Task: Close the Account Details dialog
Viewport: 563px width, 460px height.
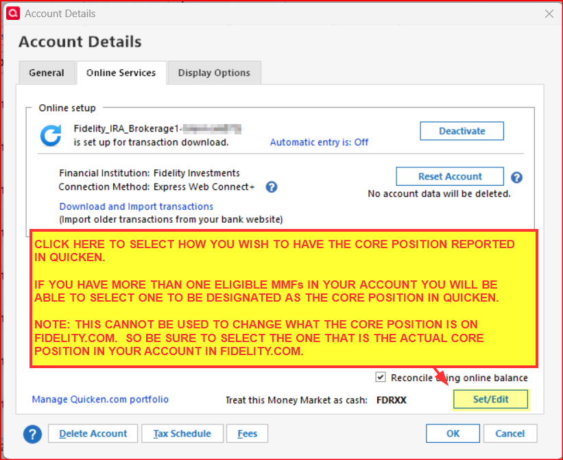Action: pyautogui.click(x=549, y=14)
